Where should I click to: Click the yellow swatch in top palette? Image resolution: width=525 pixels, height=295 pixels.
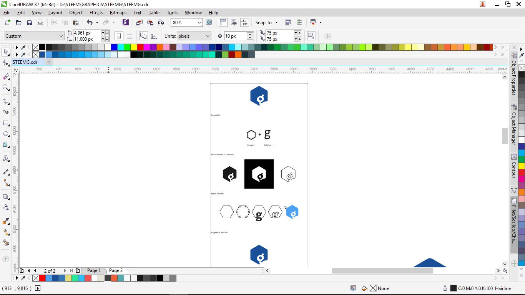[134, 47]
